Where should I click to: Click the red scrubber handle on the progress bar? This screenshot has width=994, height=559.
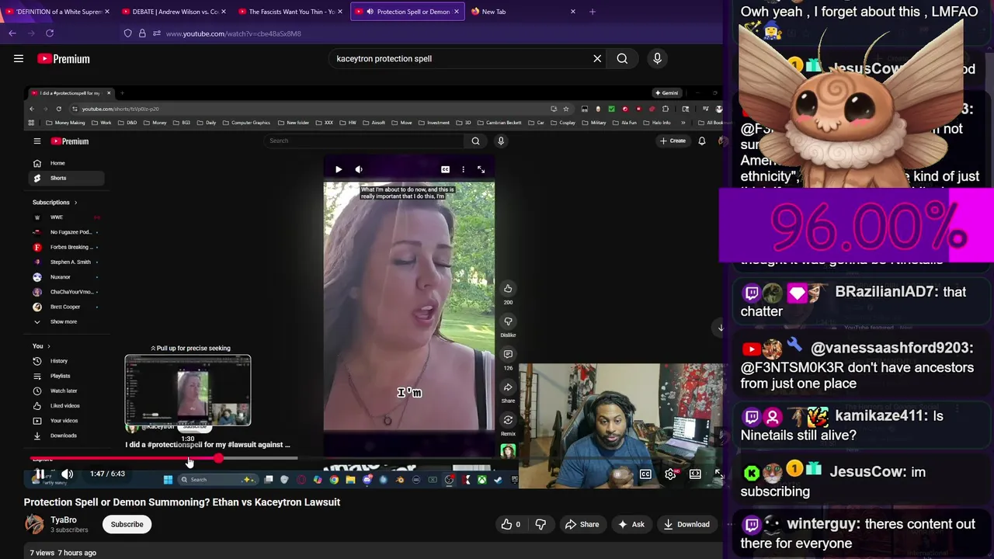coord(219,458)
